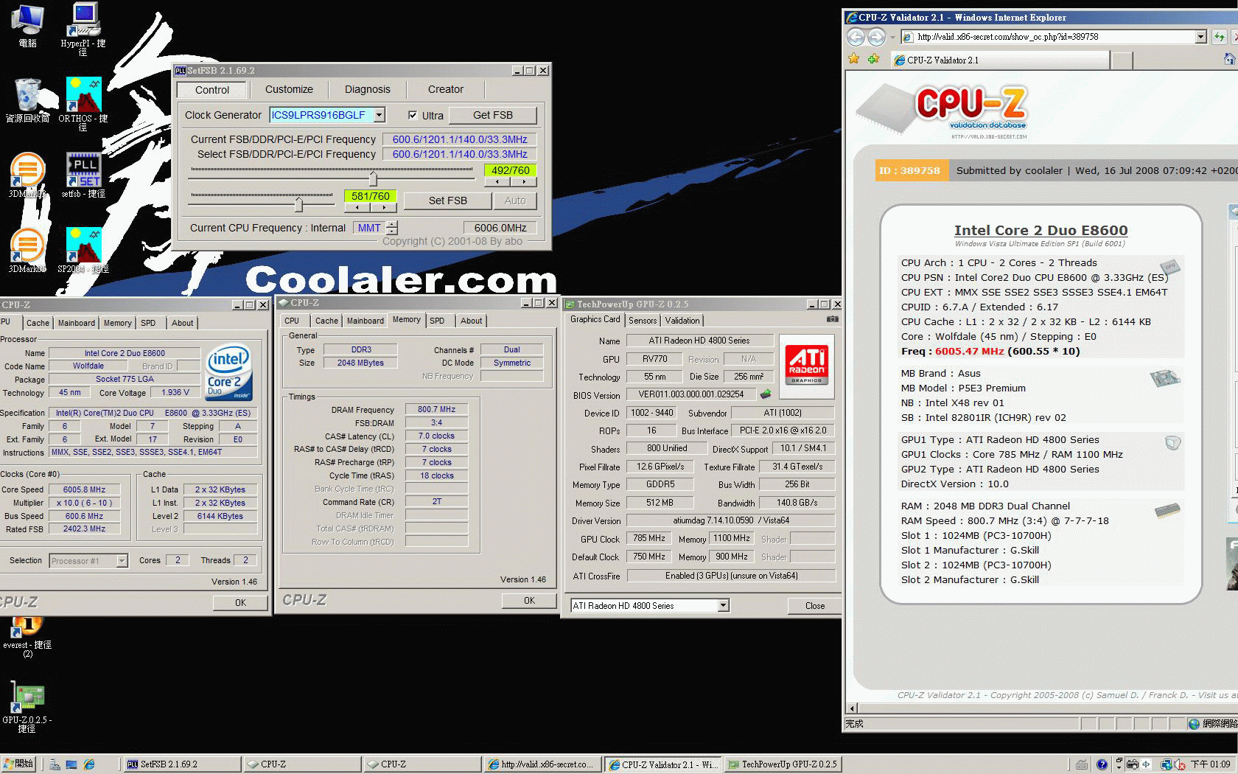
Task: Click the help question mark tray icon
Action: point(1102,764)
